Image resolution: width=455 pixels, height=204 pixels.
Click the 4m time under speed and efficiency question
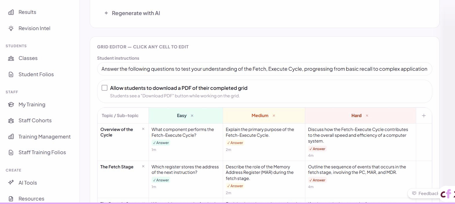click(x=311, y=156)
